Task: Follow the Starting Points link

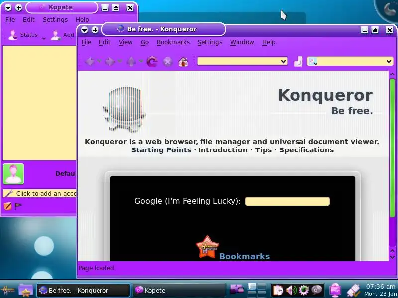Action: pos(161,150)
